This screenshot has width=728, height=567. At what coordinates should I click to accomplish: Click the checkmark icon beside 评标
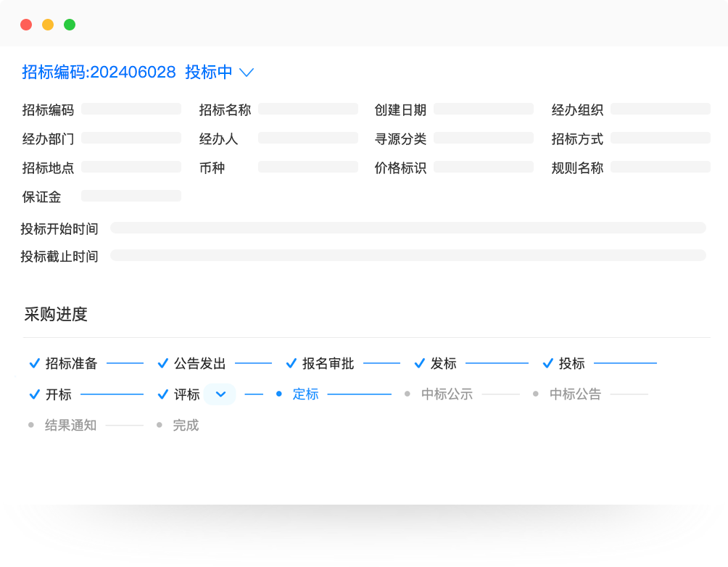(162, 394)
